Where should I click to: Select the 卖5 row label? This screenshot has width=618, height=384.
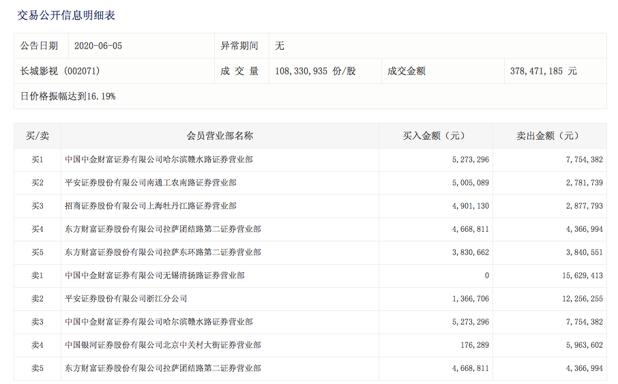coord(38,368)
